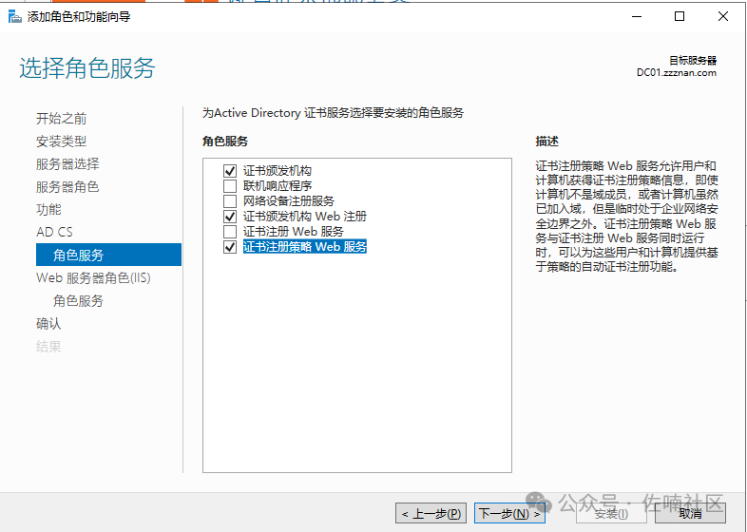Select highlighted 角色服务 step under AD CS
Screen dimensions: 747x532
click(x=108, y=255)
